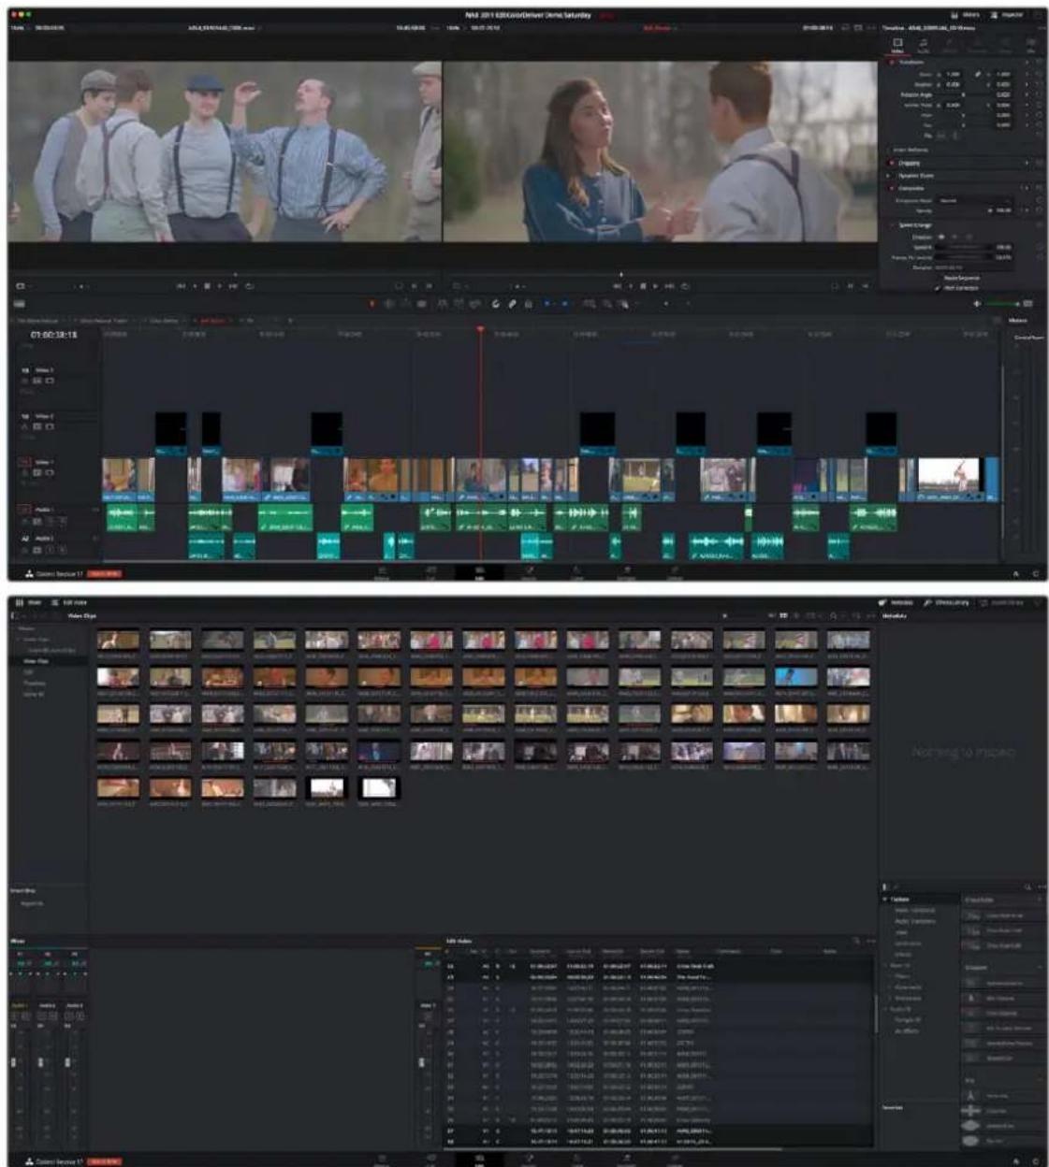Image resolution: width=1049 pixels, height=1167 pixels.
Task: Toggle the Composite section enable dot
Action: (x=891, y=188)
